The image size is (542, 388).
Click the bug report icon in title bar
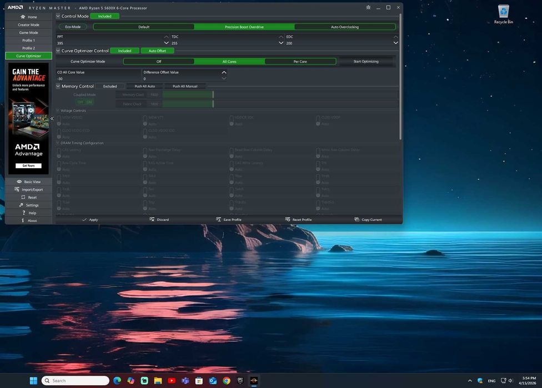coord(368,7)
